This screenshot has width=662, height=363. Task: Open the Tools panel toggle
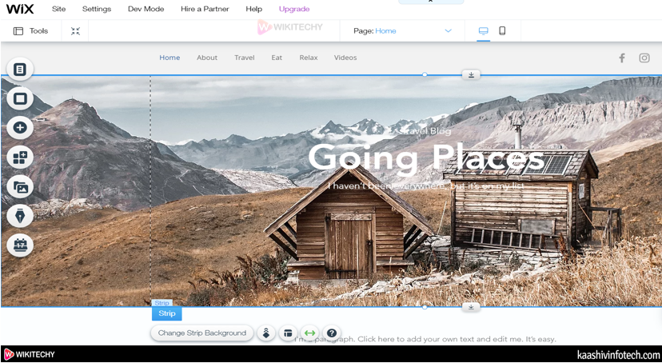pos(31,31)
